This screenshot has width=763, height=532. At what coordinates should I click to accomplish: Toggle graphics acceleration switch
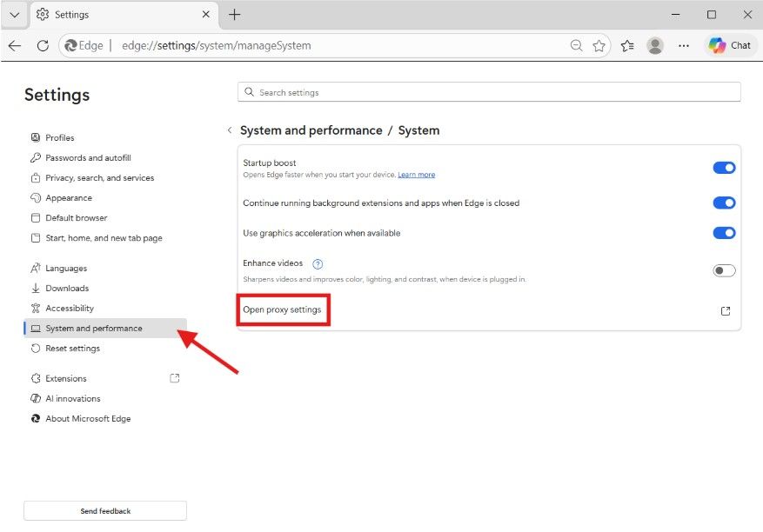(x=724, y=233)
